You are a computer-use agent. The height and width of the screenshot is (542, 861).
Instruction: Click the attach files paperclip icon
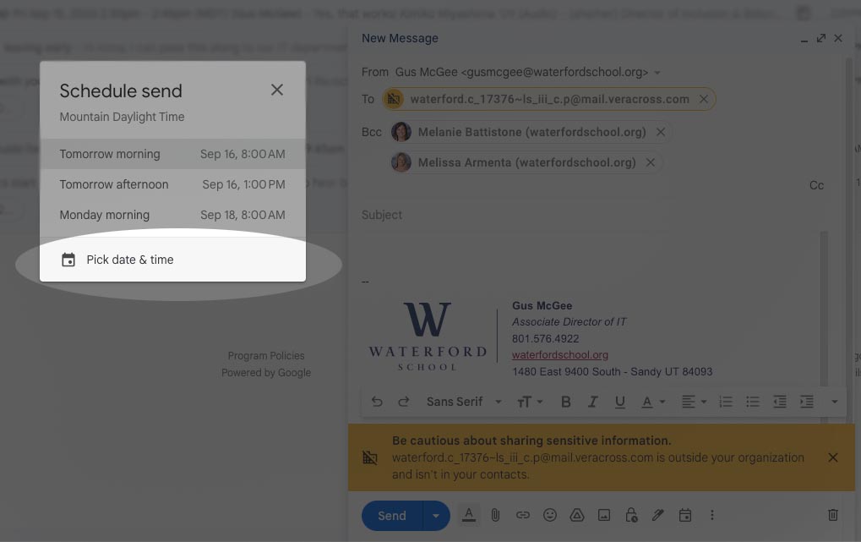[496, 515]
